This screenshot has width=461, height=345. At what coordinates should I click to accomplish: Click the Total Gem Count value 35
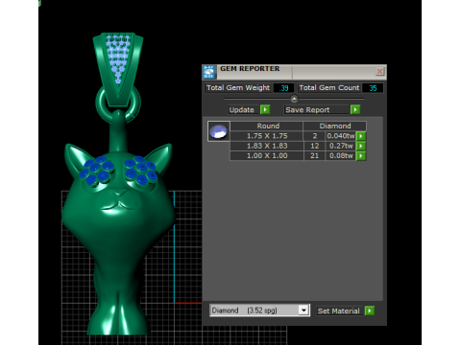[373, 88]
